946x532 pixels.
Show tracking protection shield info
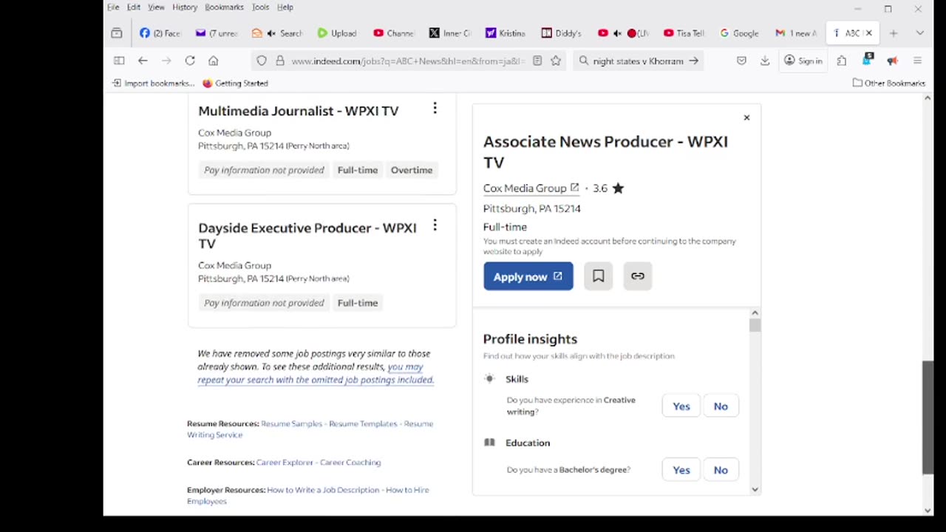click(262, 61)
